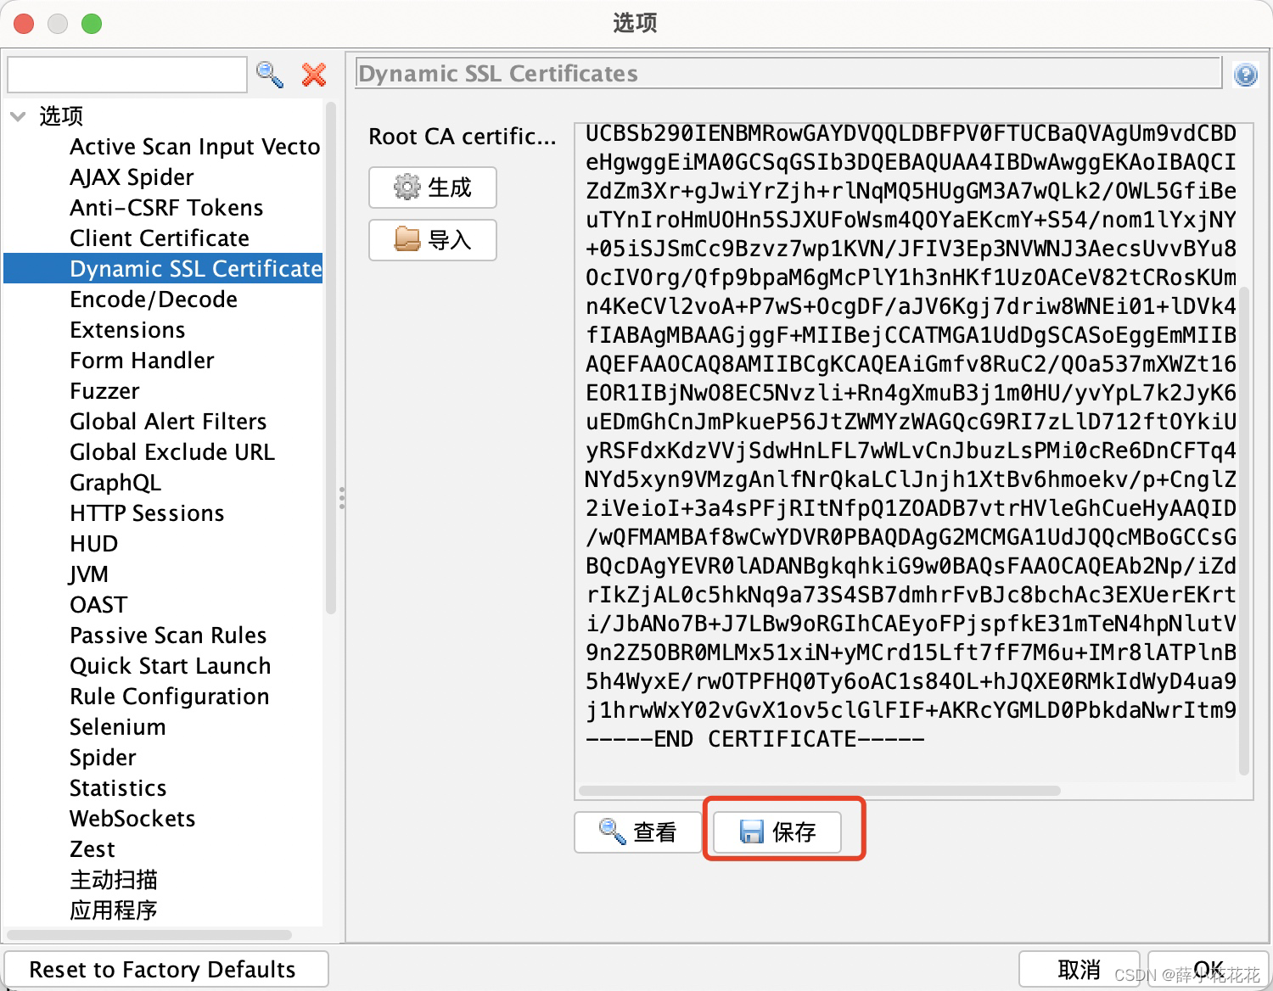Click the red X icon to clear the search
Image resolution: width=1273 pixels, height=991 pixels.
point(313,75)
